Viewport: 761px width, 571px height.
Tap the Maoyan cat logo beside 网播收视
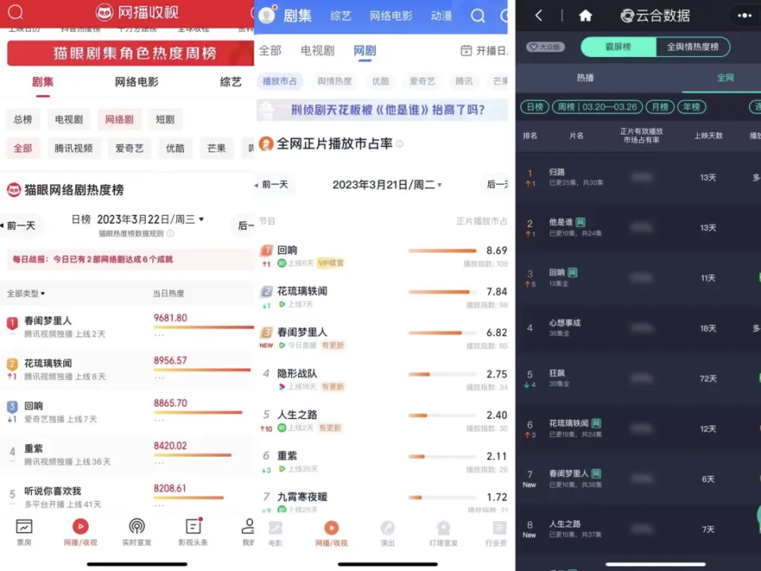(x=105, y=12)
